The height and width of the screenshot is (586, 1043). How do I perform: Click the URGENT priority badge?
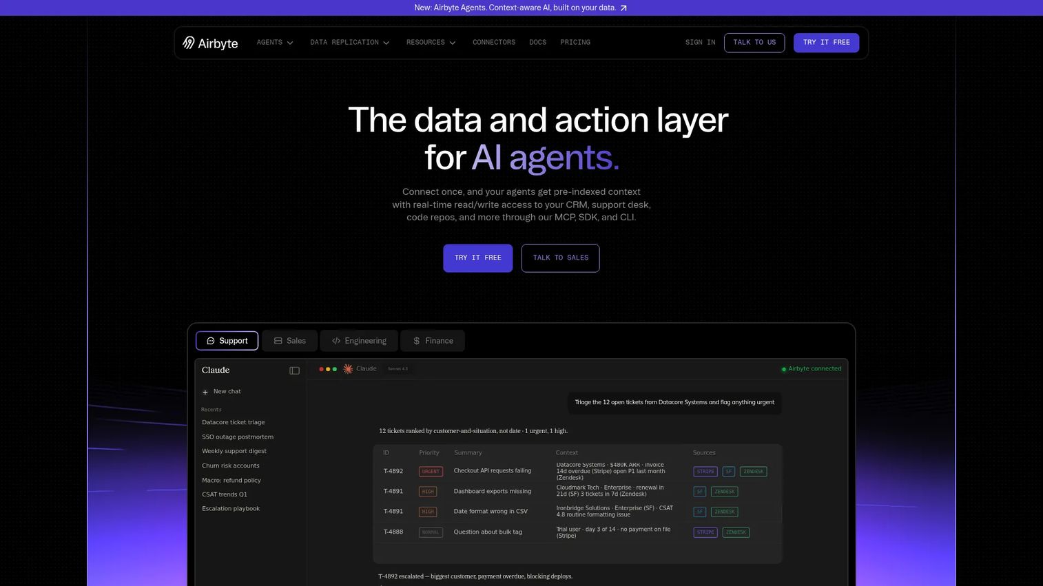tap(431, 472)
